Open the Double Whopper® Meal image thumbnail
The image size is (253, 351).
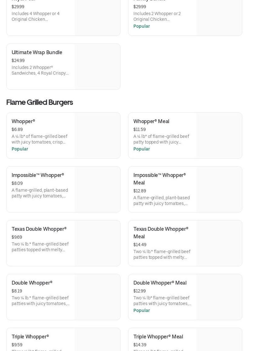point(219,297)
